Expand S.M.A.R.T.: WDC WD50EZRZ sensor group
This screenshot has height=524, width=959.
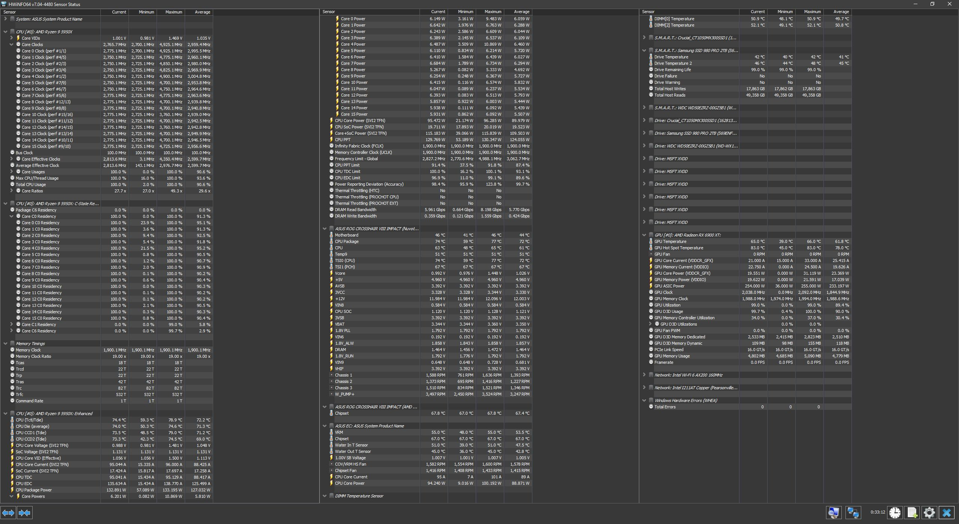point(644,108)
